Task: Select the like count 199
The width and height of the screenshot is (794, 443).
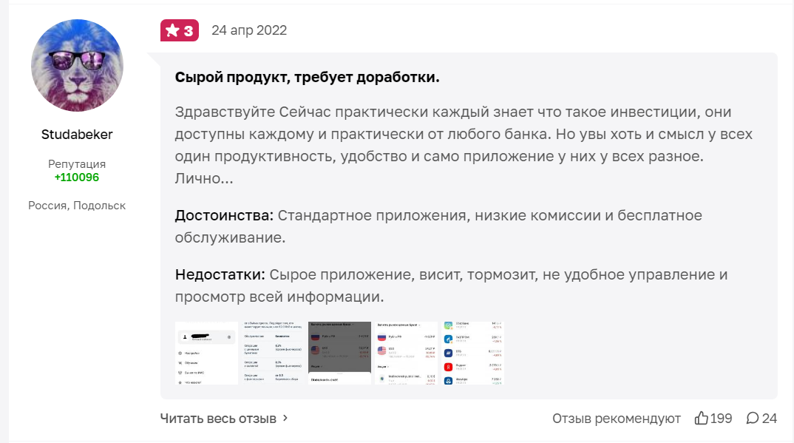Action: tap(721, 419)
